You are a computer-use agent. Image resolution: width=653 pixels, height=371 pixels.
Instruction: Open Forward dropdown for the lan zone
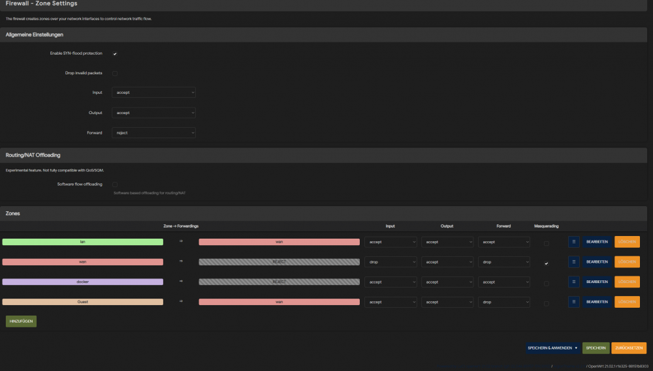[x=504, y=242]
